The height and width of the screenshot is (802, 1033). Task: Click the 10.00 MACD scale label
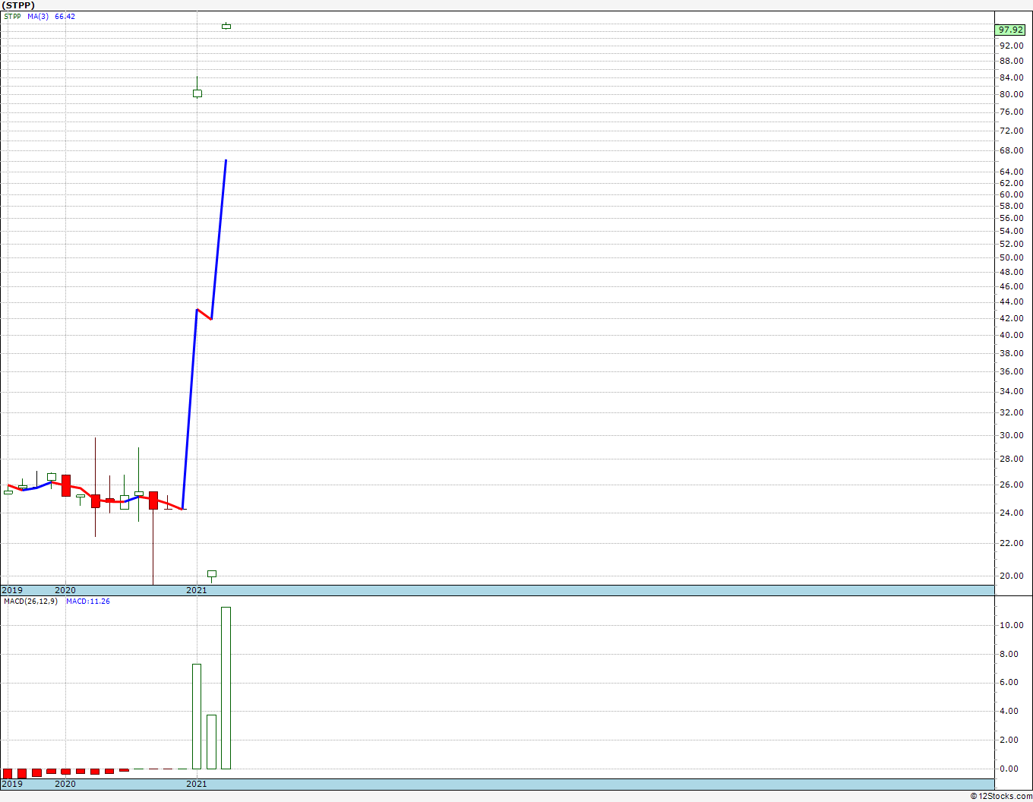tap(1009, 625)
